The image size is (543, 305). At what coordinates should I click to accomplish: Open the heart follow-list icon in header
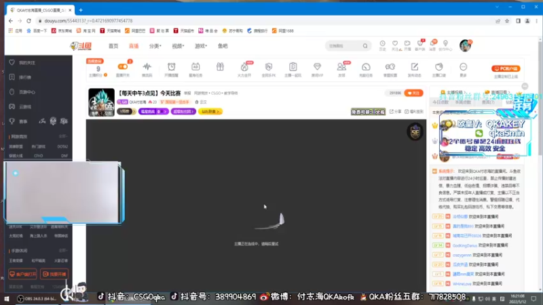click(x=395, y=43)
